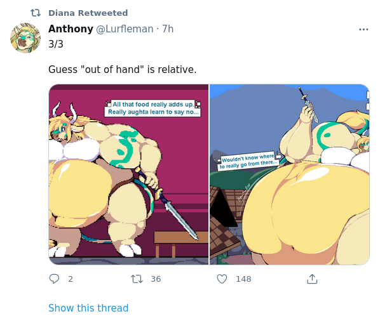
Task: Click the tweet text about out of hand
Action: pos(123,69)
